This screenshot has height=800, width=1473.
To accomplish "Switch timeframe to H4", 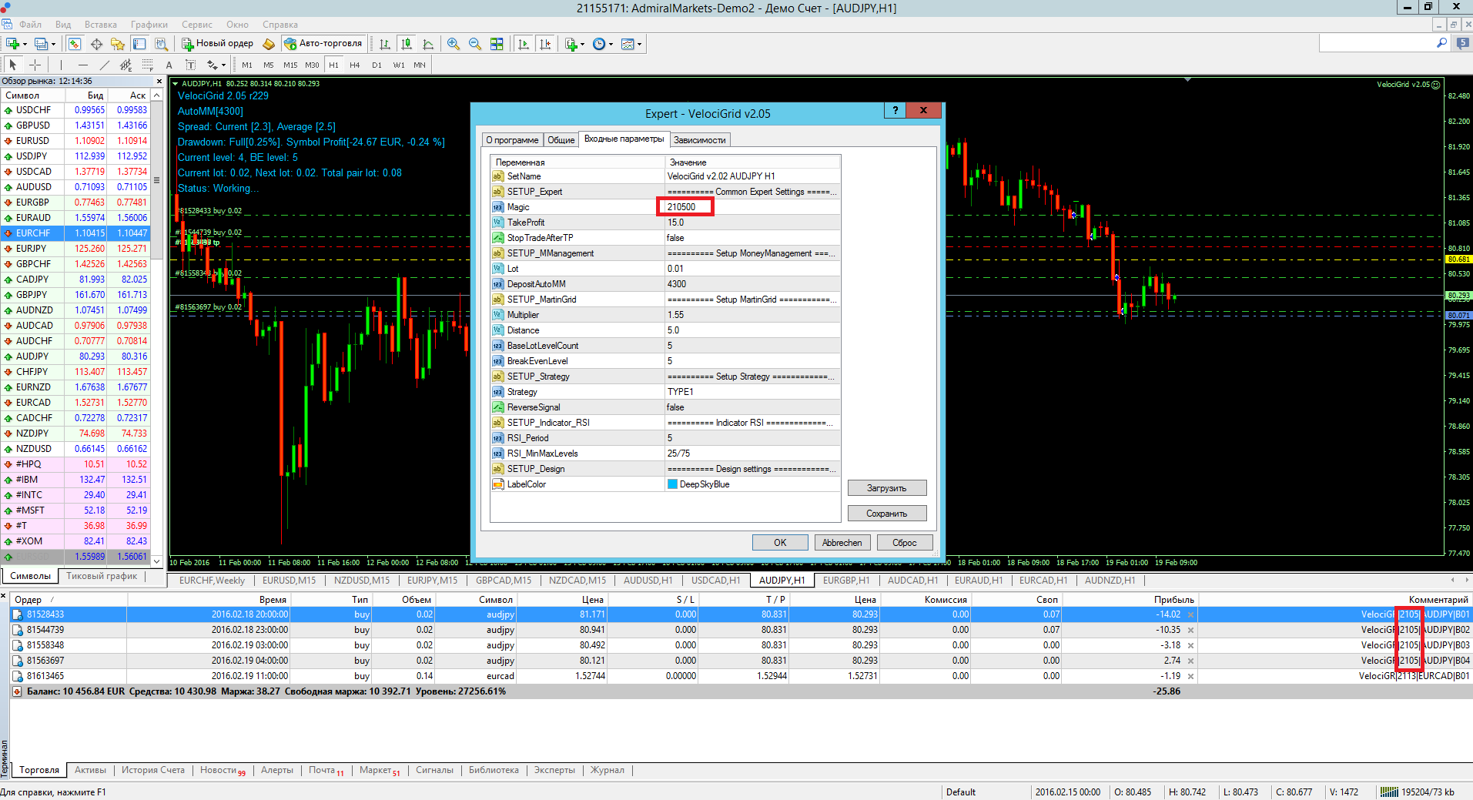I will (x=355, y=65).
